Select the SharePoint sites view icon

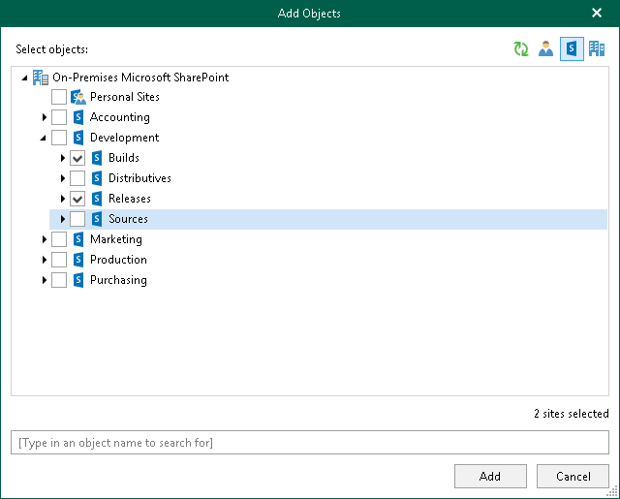[572, 49]
